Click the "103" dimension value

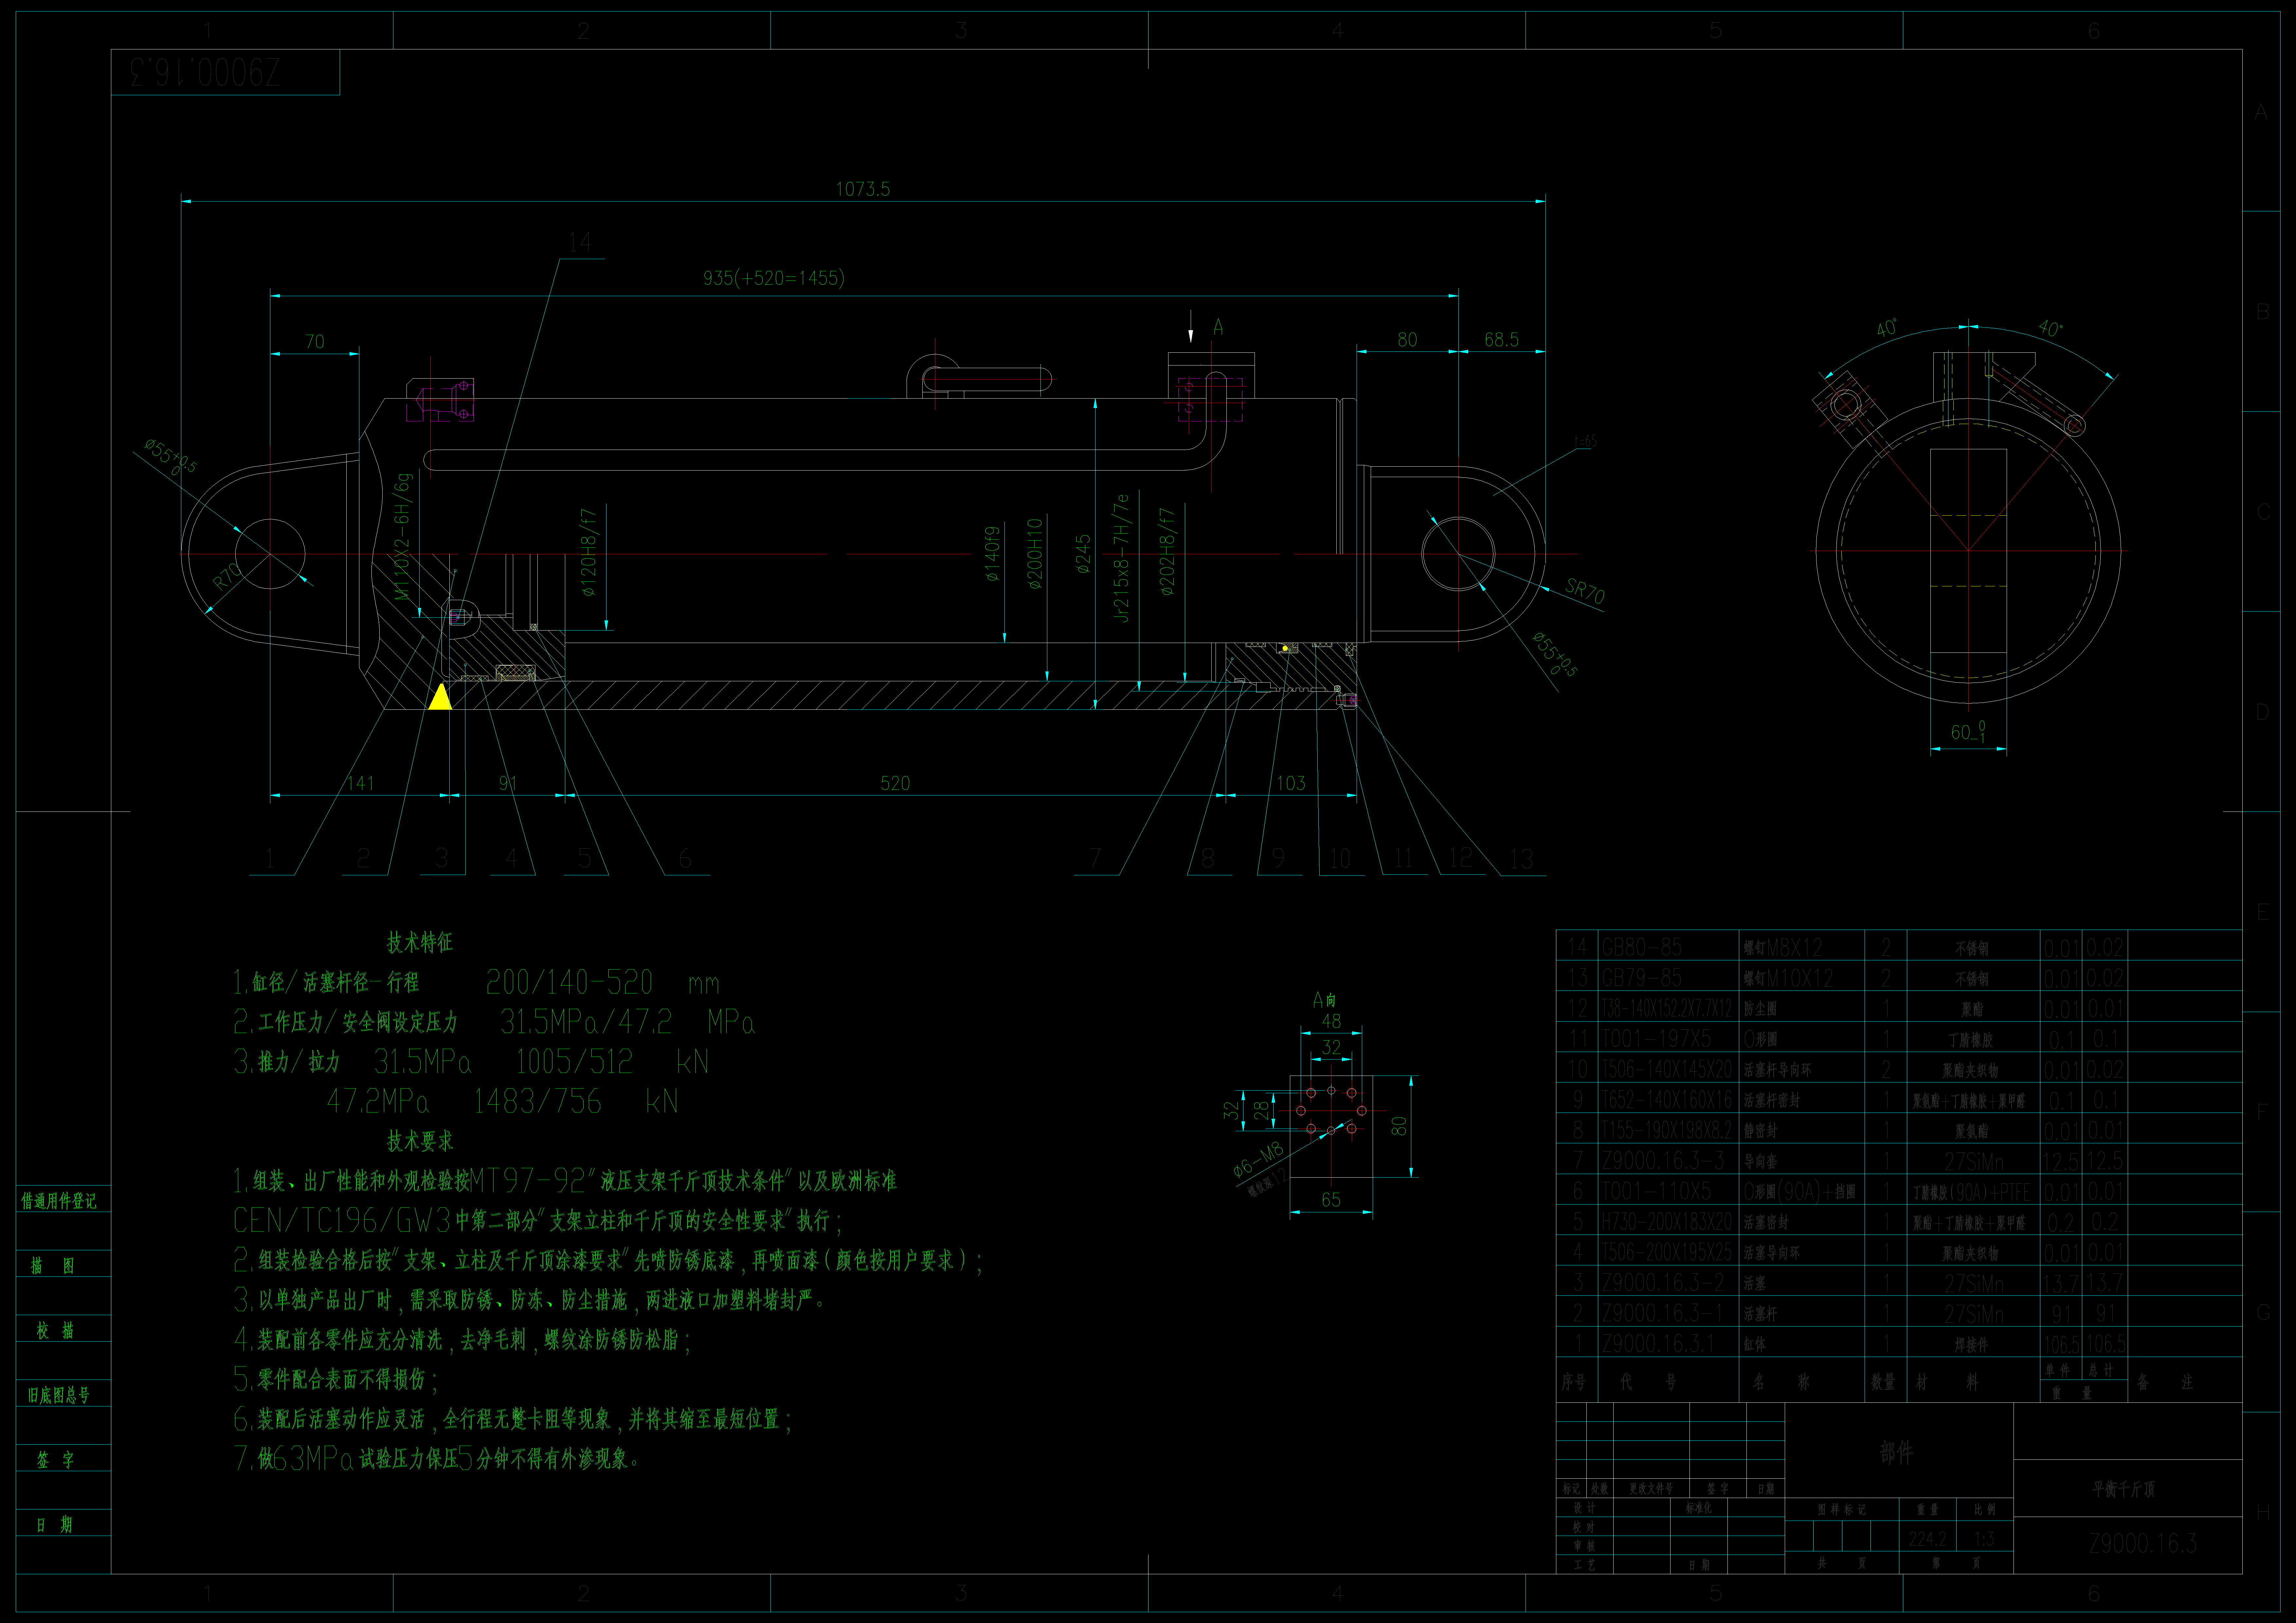point(1291,783)
